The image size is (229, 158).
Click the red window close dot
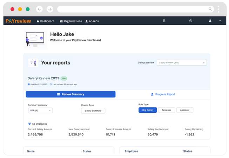point(12,9)
